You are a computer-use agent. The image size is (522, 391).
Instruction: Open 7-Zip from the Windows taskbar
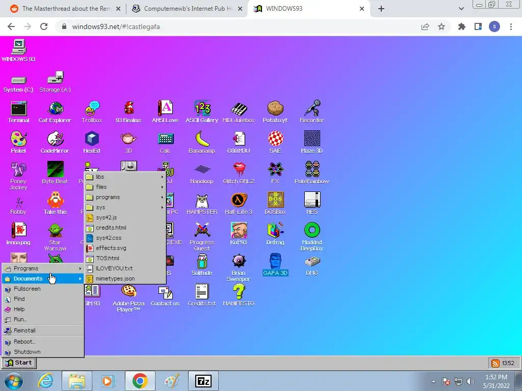coord(203,381)
